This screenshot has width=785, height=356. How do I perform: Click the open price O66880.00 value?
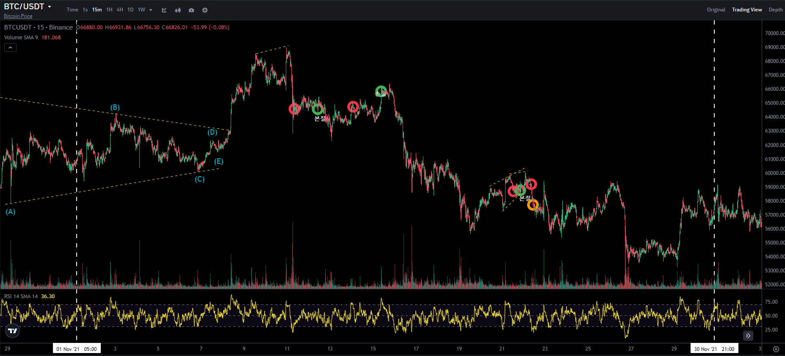(x=90, y=27)
